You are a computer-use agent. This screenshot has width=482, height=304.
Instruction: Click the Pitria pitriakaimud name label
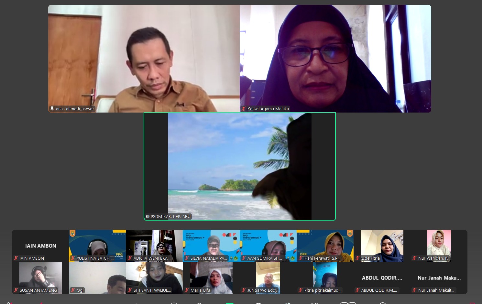(x=323, y=290)
